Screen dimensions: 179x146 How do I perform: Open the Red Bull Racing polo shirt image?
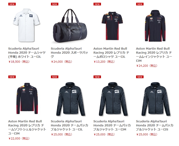click(x=112, y=26)
